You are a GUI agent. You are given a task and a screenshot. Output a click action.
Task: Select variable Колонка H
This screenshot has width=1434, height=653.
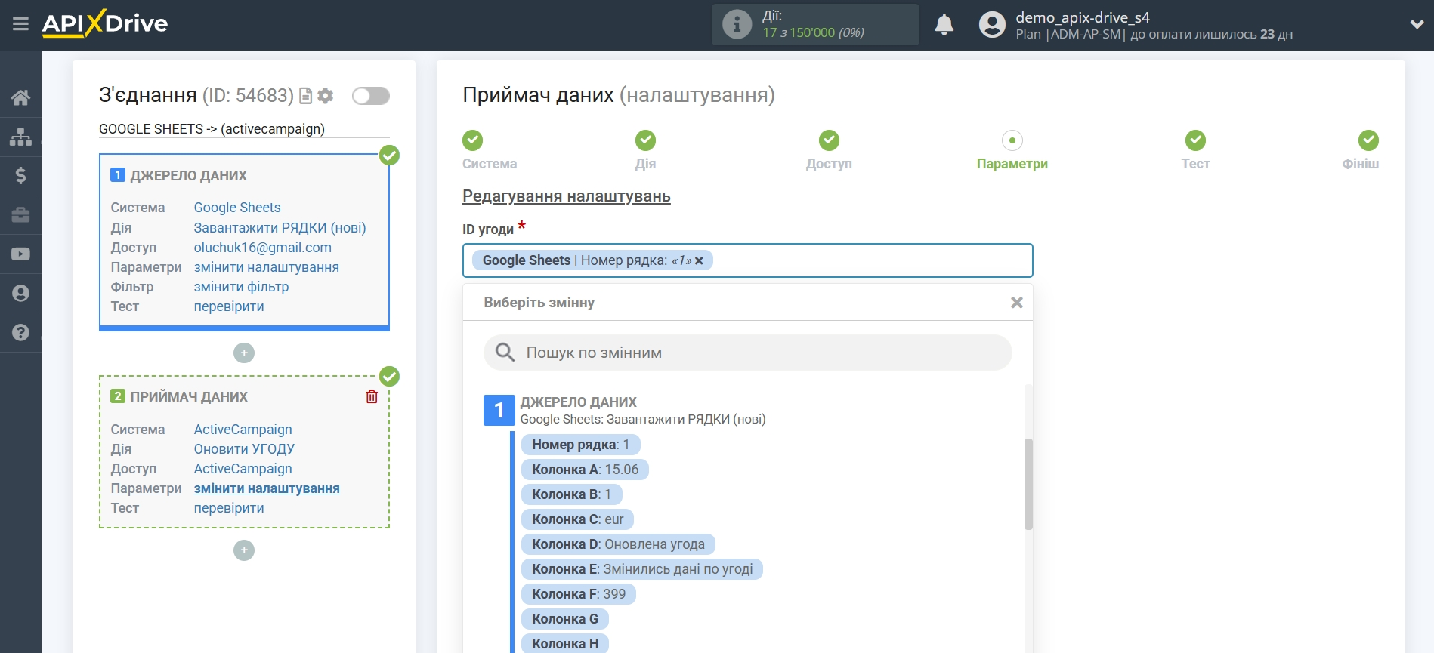[x=565, y=644]
